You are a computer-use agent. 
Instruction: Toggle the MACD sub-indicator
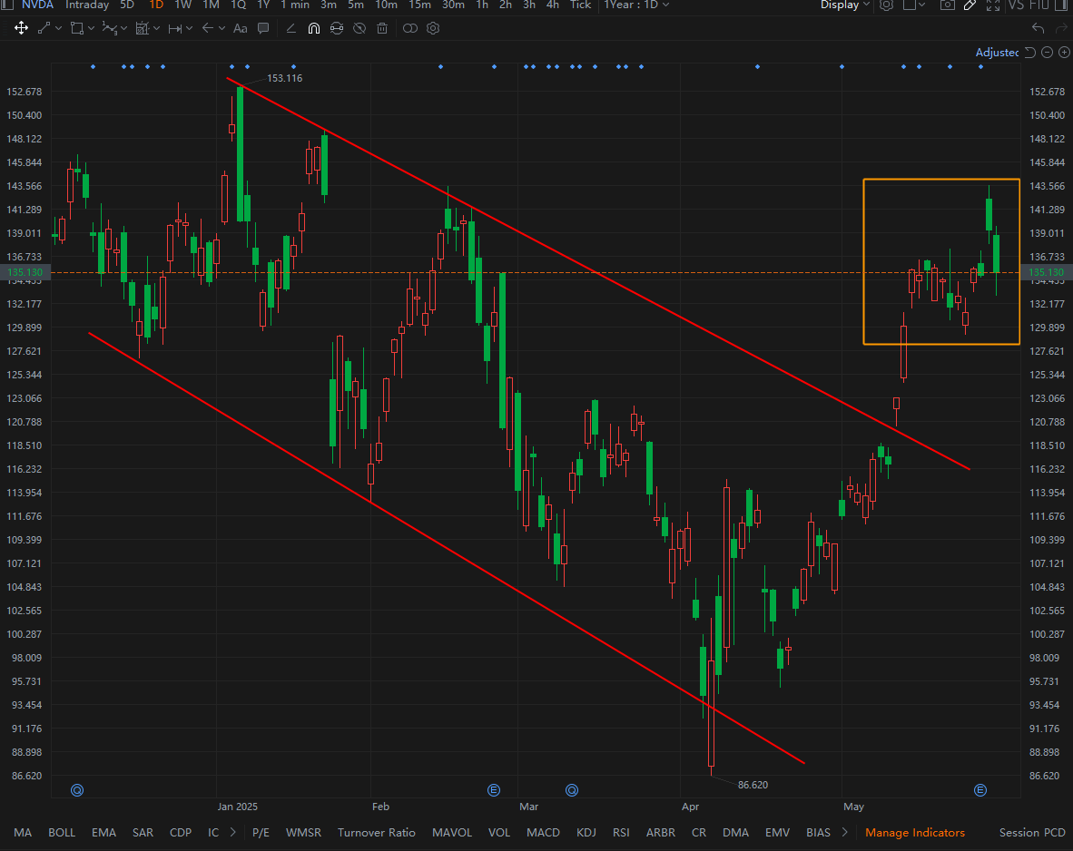point(544,833)
